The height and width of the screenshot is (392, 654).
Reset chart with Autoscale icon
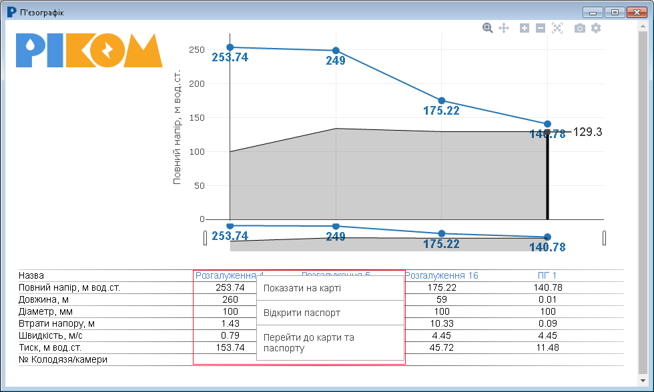click(557, 28)
